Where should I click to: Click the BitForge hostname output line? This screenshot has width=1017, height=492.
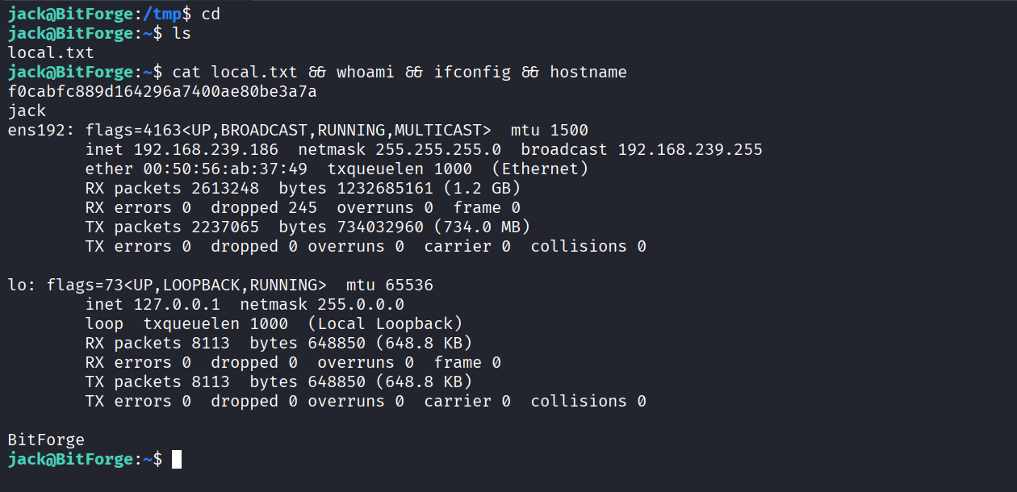coord(46,440)
